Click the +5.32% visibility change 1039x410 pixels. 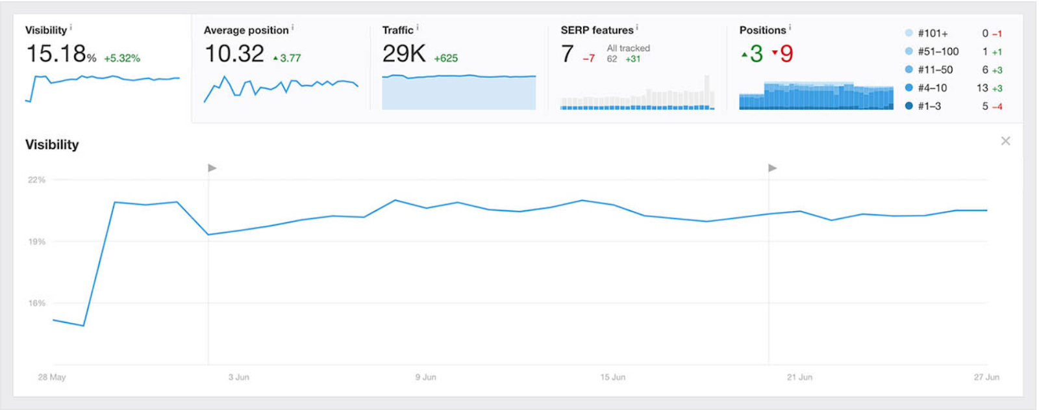click(122, 58)
